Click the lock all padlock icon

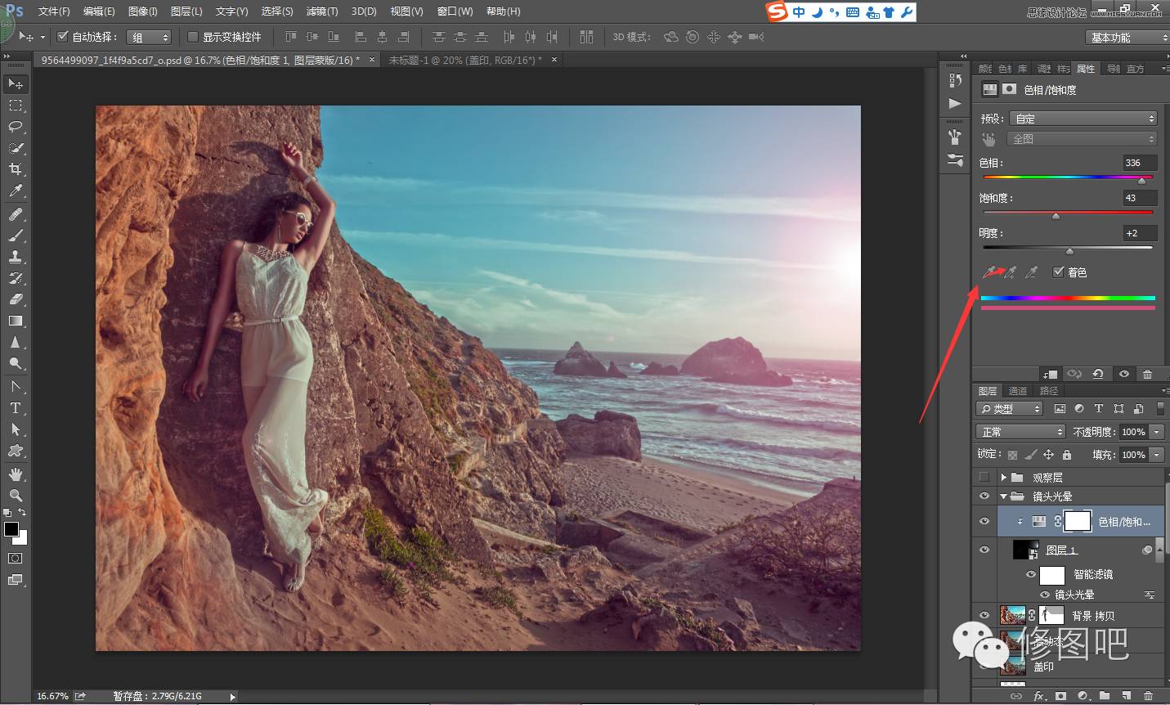tap(1066, 454)
